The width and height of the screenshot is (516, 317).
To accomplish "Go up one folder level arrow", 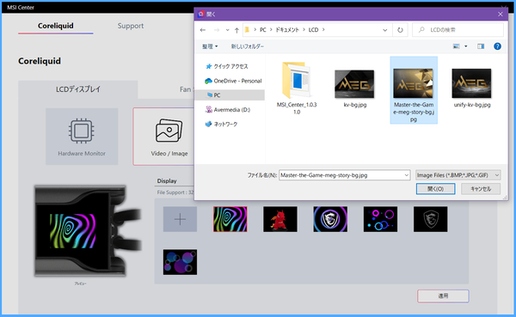I will coord(236,30).
